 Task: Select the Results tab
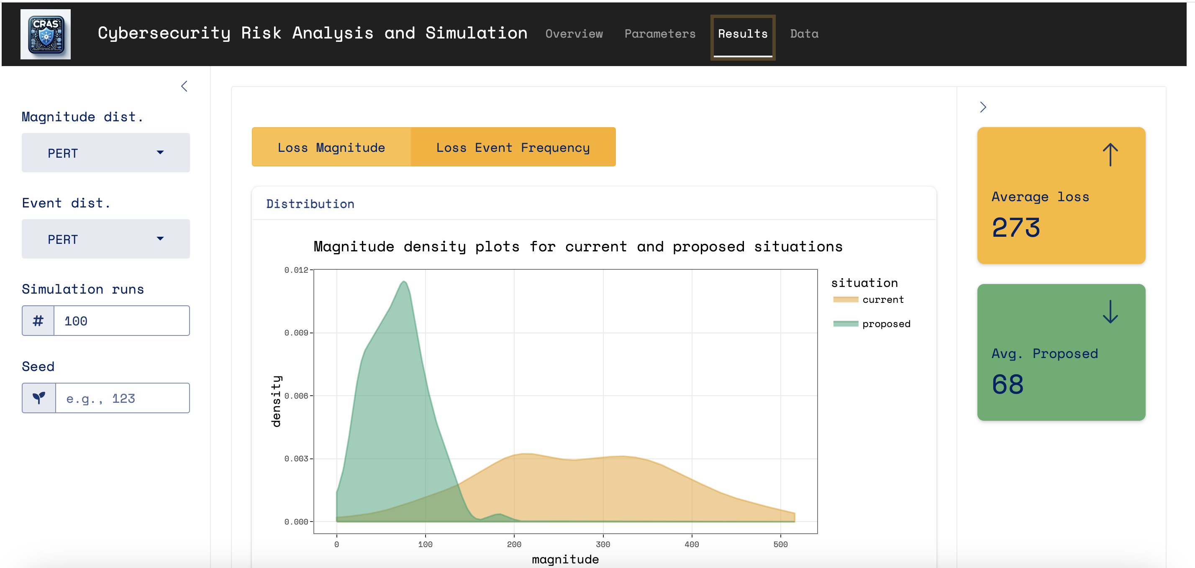[742, 34]
